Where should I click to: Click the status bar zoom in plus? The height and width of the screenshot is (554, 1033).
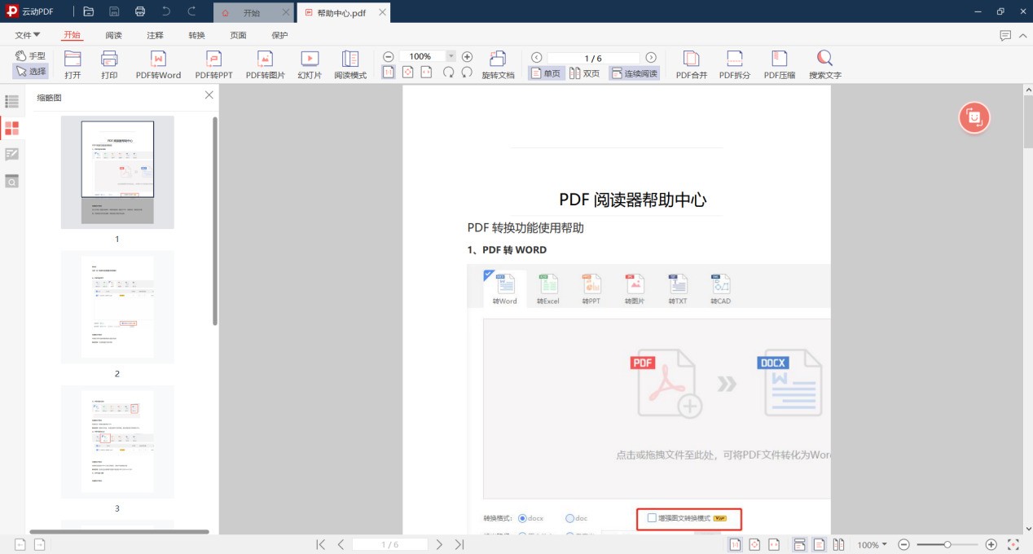pos(991,544)
